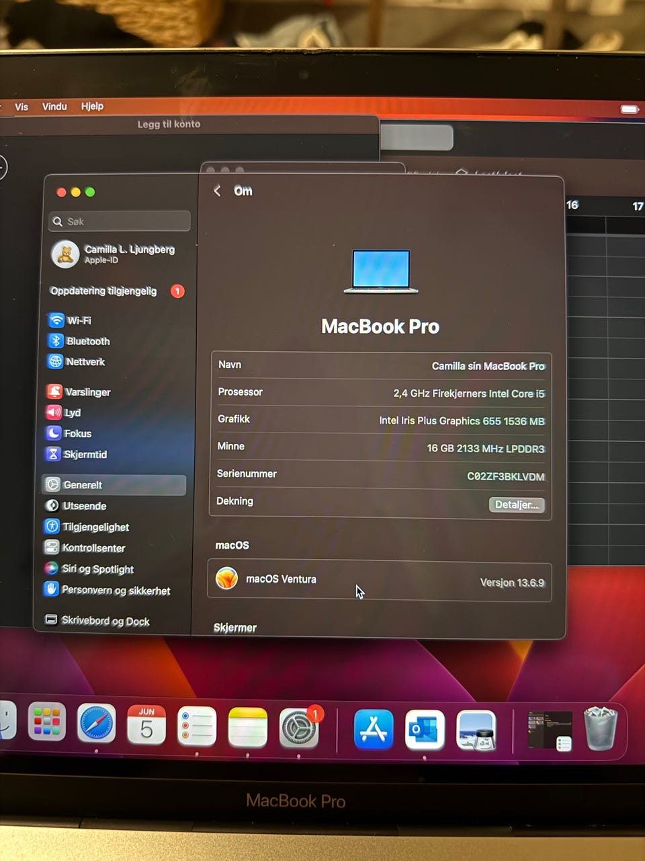Open Calendar showing JUN 5 in Dock
The image size is (645, 861).
146,724
